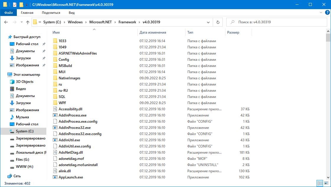Open Локальный диск in navigation pane
The width and height of the screenshot is (331, 187).
pos(31,152)
